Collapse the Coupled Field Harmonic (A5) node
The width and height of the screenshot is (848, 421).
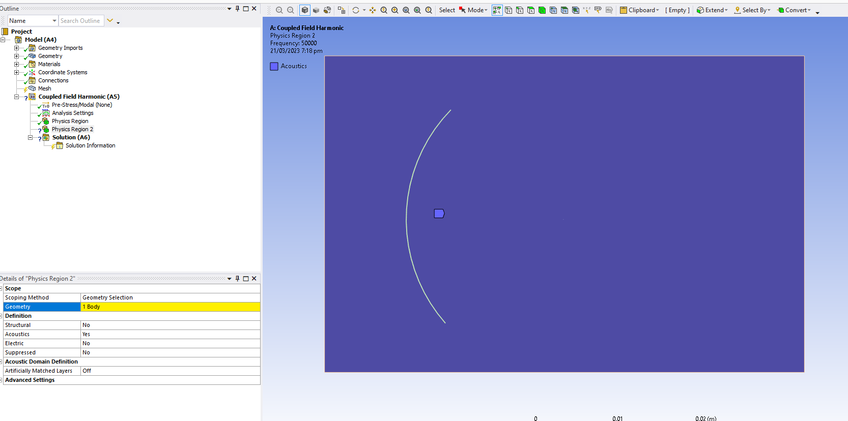pyautogui.click(x=16, y=97)
